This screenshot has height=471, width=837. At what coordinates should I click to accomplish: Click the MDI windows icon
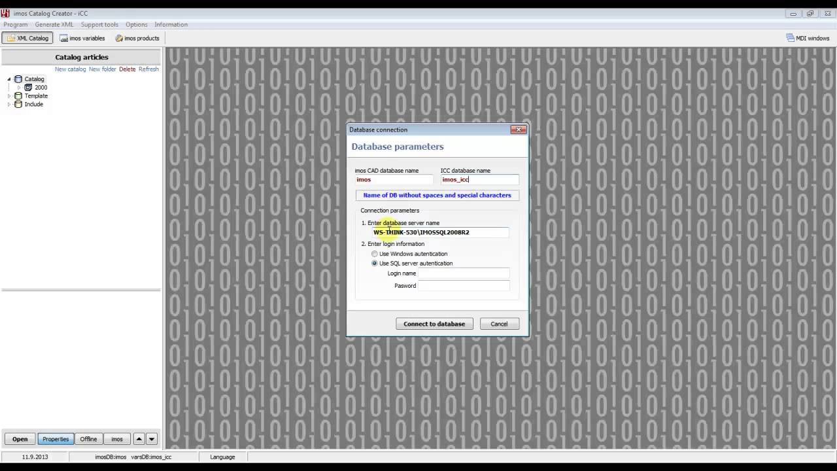coord(790,39)
